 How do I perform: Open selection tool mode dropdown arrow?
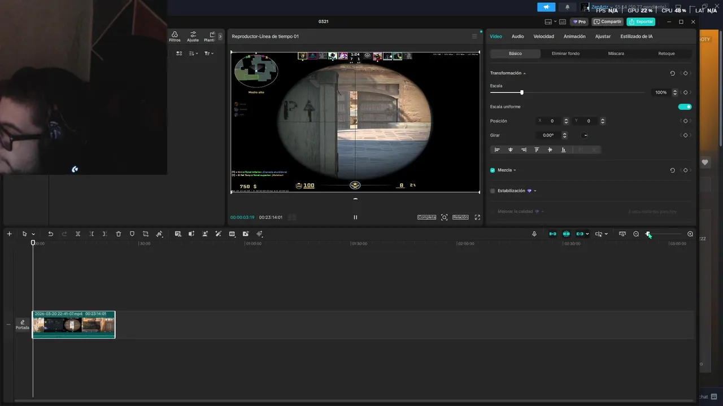33,234
